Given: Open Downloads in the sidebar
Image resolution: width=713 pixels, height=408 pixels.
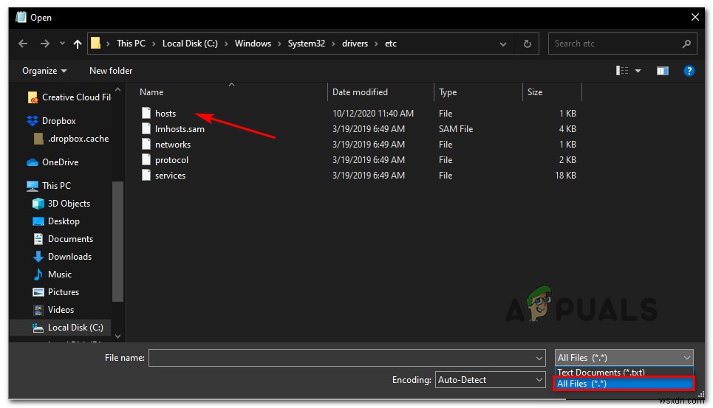Looking at the screenshot, I should pyautogui.click(x=62, y=257).
